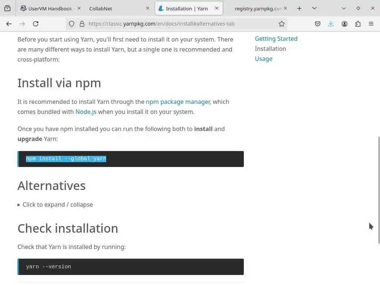Close the UserVM Handbook tab

click(x=79, y=8)
